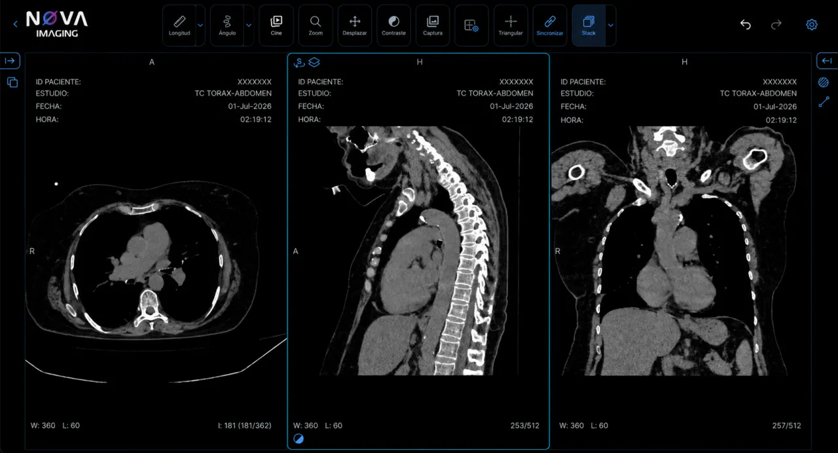The height and width of the screenshot is (453, 838).
Task: Take a Captura screenshot of the view
Action: click(433, 26)
